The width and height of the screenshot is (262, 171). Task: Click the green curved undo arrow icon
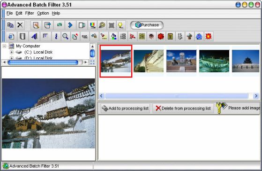[x=59, y=25]
